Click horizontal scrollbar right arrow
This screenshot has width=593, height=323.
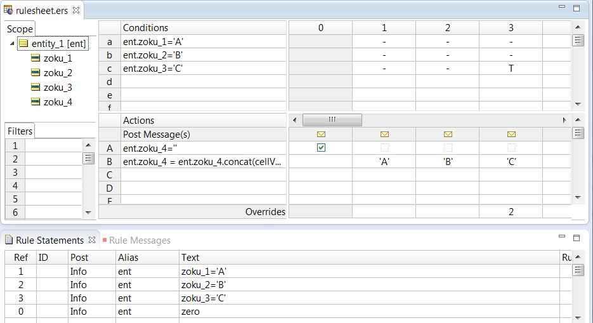click(564, 121)
